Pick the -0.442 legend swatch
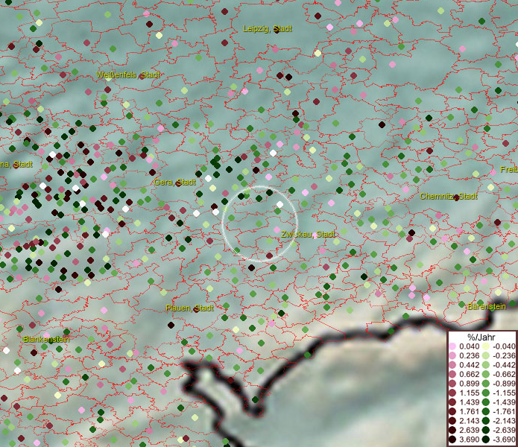 [x=486, y=365]
